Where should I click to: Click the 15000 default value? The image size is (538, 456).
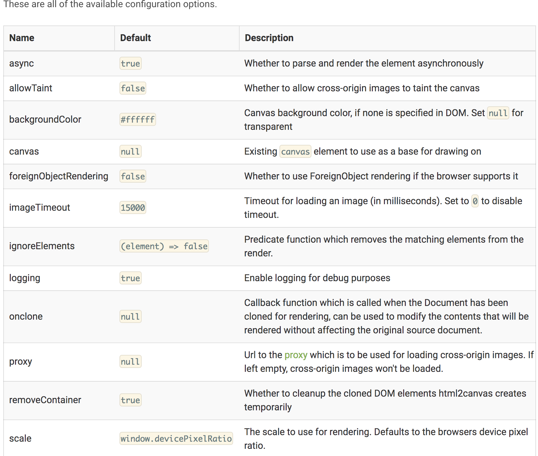tap(133, 207)
